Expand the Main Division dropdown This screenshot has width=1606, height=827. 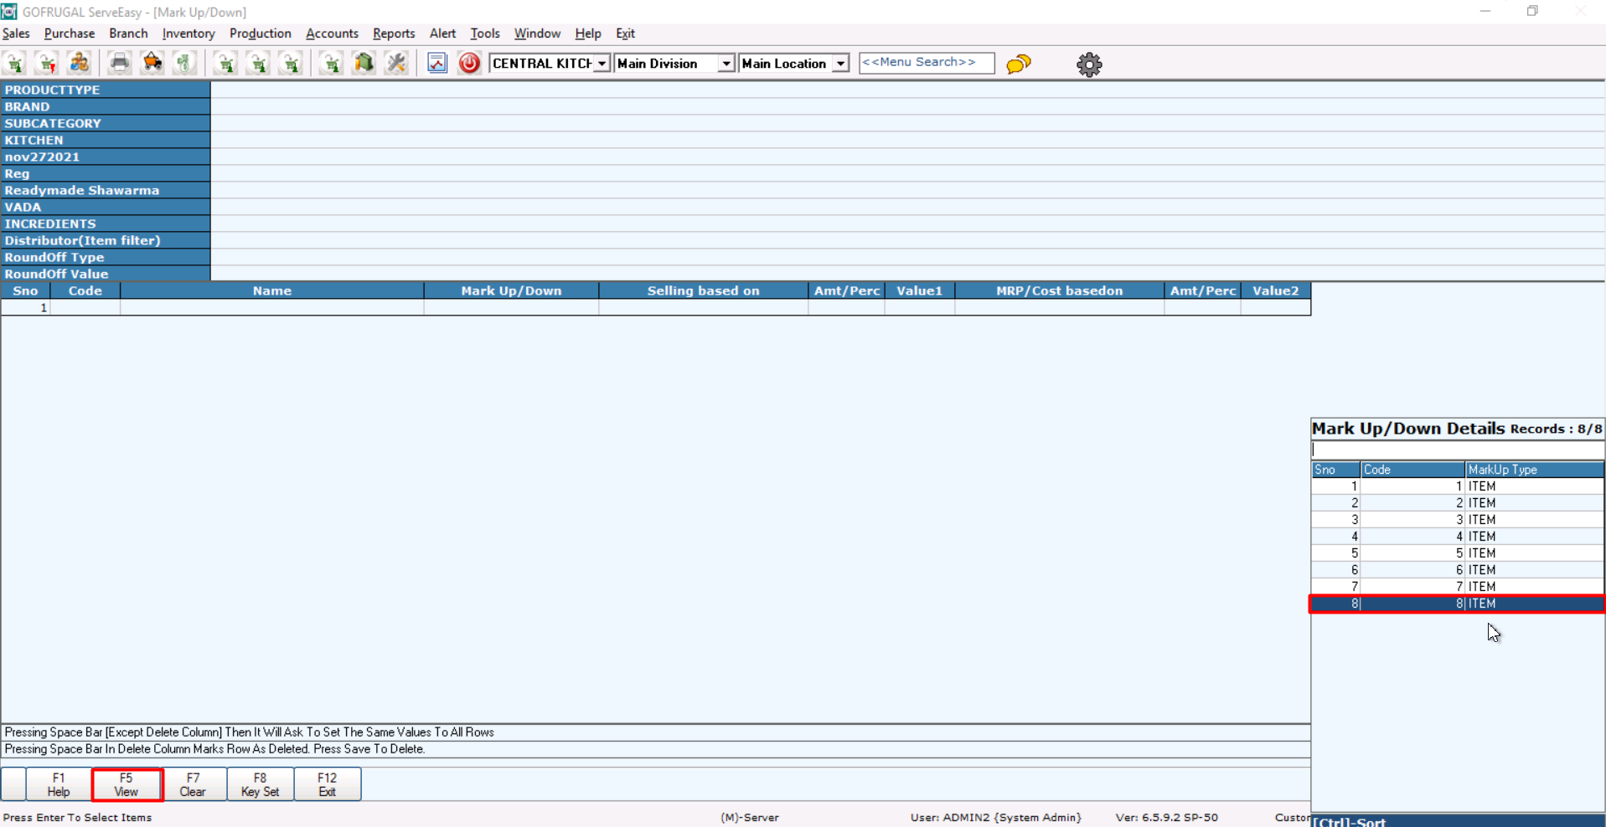726,64
